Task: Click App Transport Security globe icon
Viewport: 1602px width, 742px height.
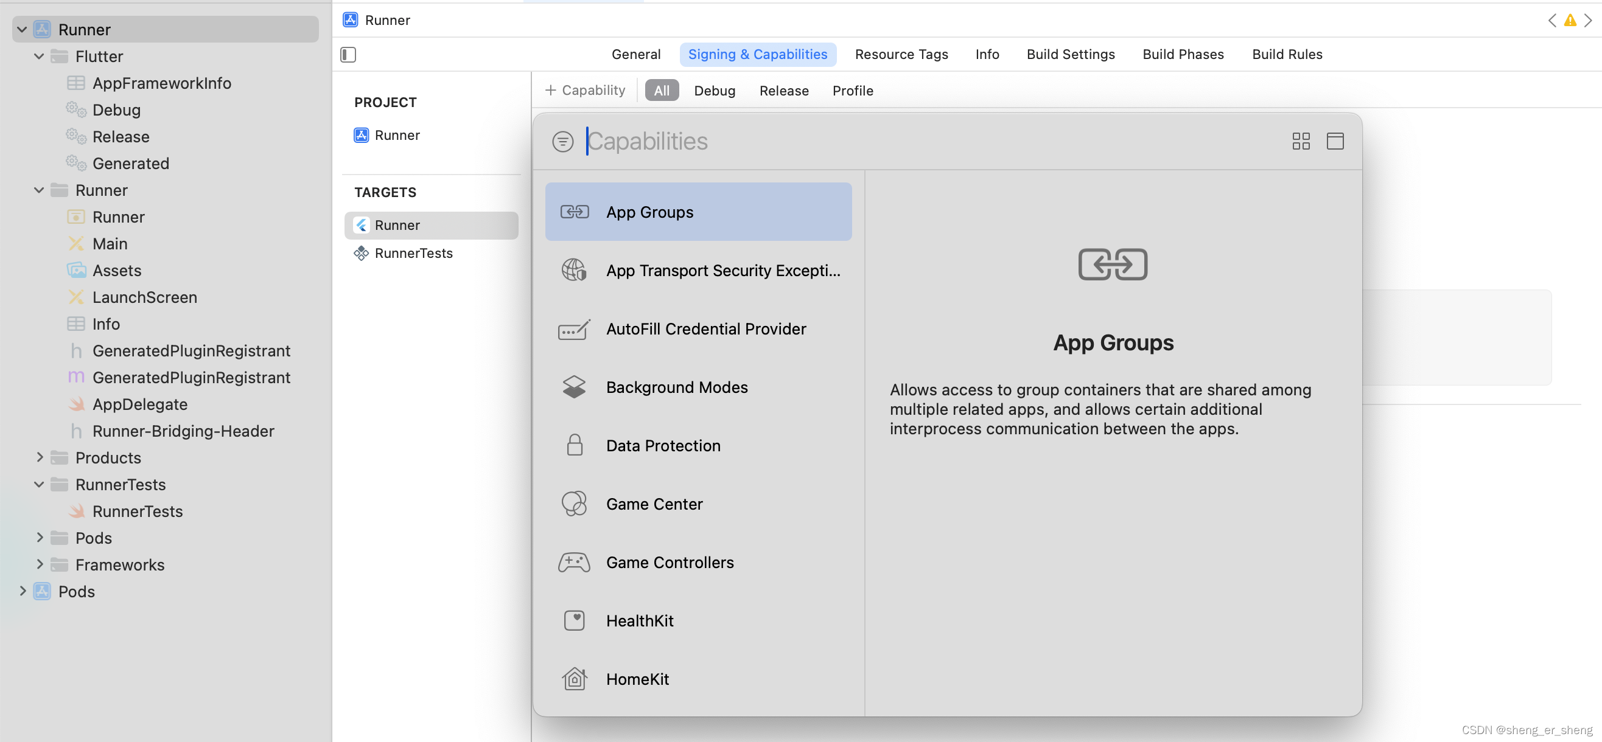Action: point(574,270)
